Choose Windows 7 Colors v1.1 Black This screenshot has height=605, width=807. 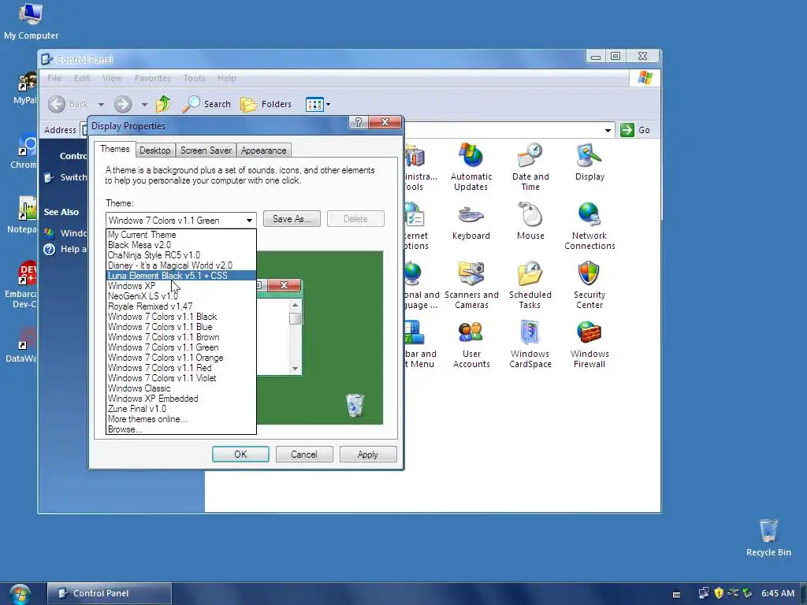180,317
